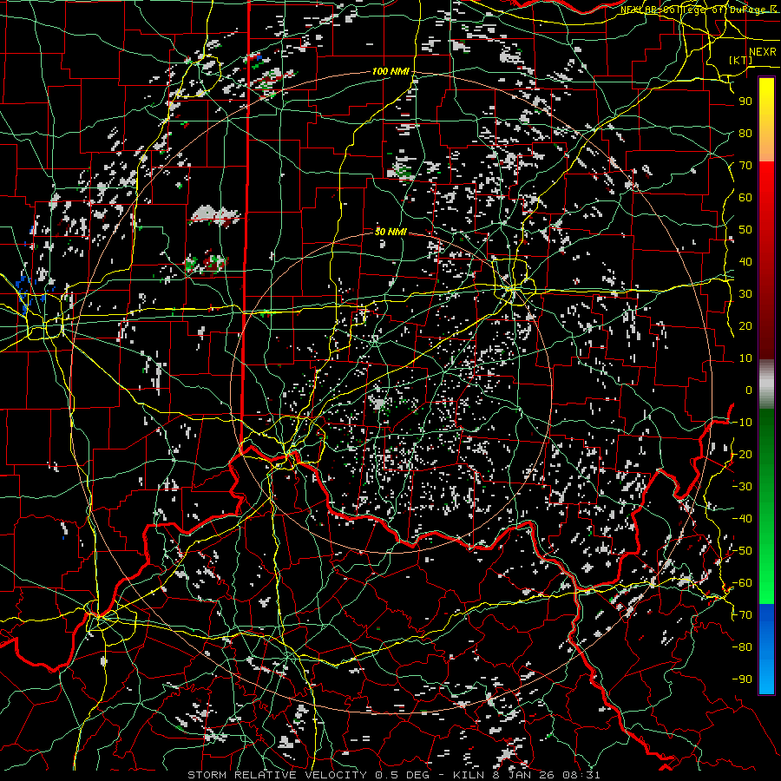Click the -90 value on the velocity scale
The image size is (781, 781).
click(x=742, y=679)
